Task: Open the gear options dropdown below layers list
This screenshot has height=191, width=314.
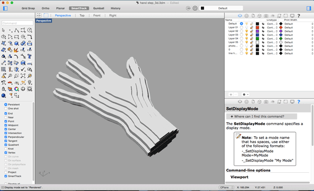Action: (246, 94)
